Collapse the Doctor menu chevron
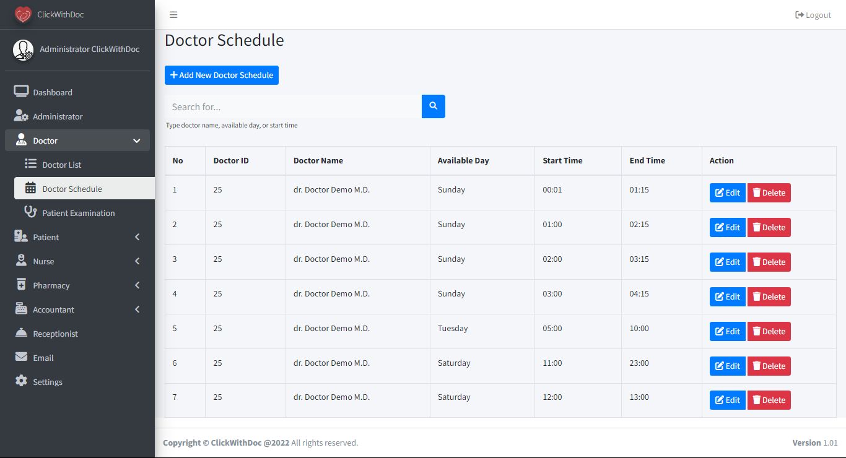 pyautogui.click(x=137, y=140)
